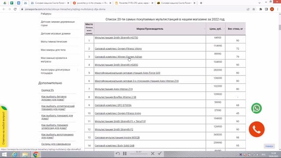The width and height of the screenshot is (281, 158).
Task: Open the Скидка 5% link
Action: click(x=47, y=90)
